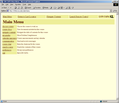Viewport: 119px width, 103px height.
Task: Open the Edit menu
Action: tap(7, 5)
